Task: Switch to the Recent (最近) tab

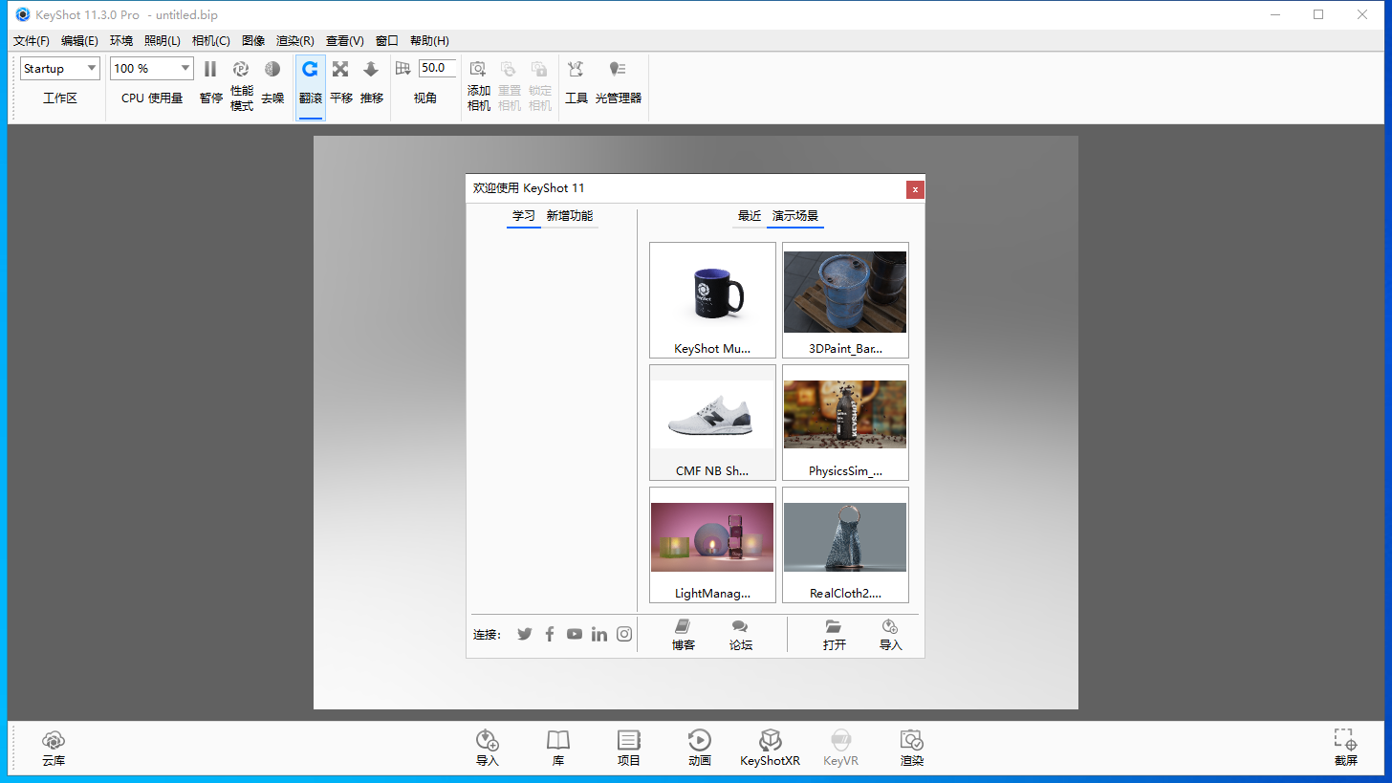Action: coord(750,216)
